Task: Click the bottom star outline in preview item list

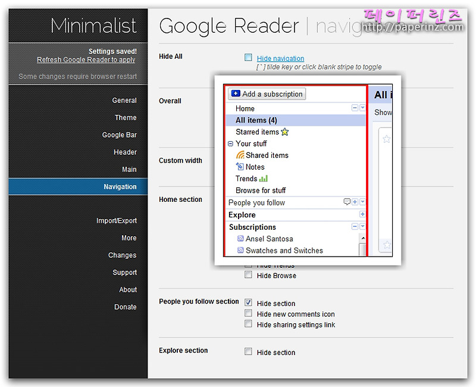Action: (x=387, y=245)
